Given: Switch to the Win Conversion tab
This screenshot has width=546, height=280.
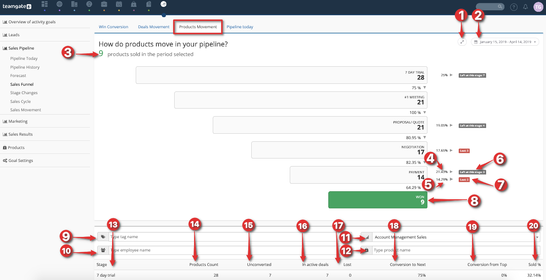Looking at the screenshot, I should 114,27.
